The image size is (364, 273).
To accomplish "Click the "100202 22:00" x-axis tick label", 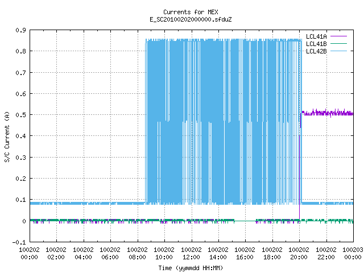I will coord(326,254).
